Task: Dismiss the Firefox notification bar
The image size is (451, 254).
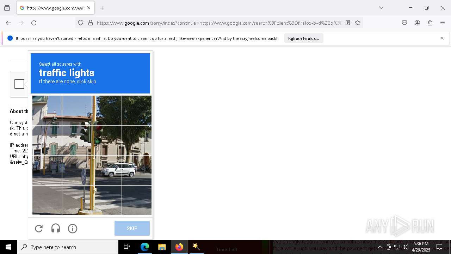Action: tap(442, 38)
